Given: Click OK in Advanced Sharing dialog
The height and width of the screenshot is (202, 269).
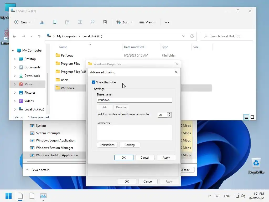Looking at the screenshot, I should pos(124,158).
